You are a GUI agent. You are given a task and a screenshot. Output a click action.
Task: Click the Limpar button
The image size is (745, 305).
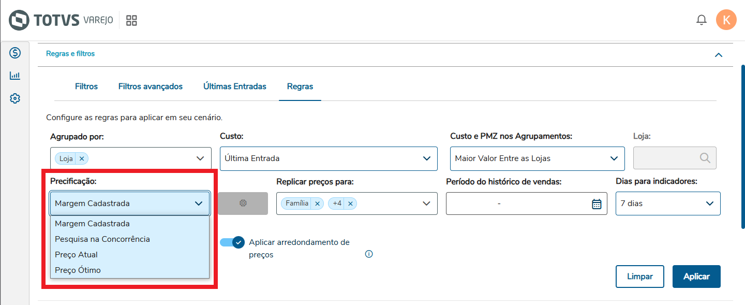coord(639,277)
